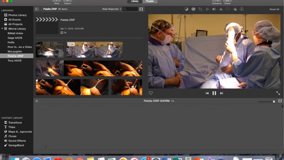Click the 85 items count label
This screenshot has width=284, height=160.
tap(63, 9)
